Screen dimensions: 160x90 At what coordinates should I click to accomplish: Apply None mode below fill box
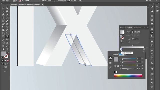pos(8,60)
